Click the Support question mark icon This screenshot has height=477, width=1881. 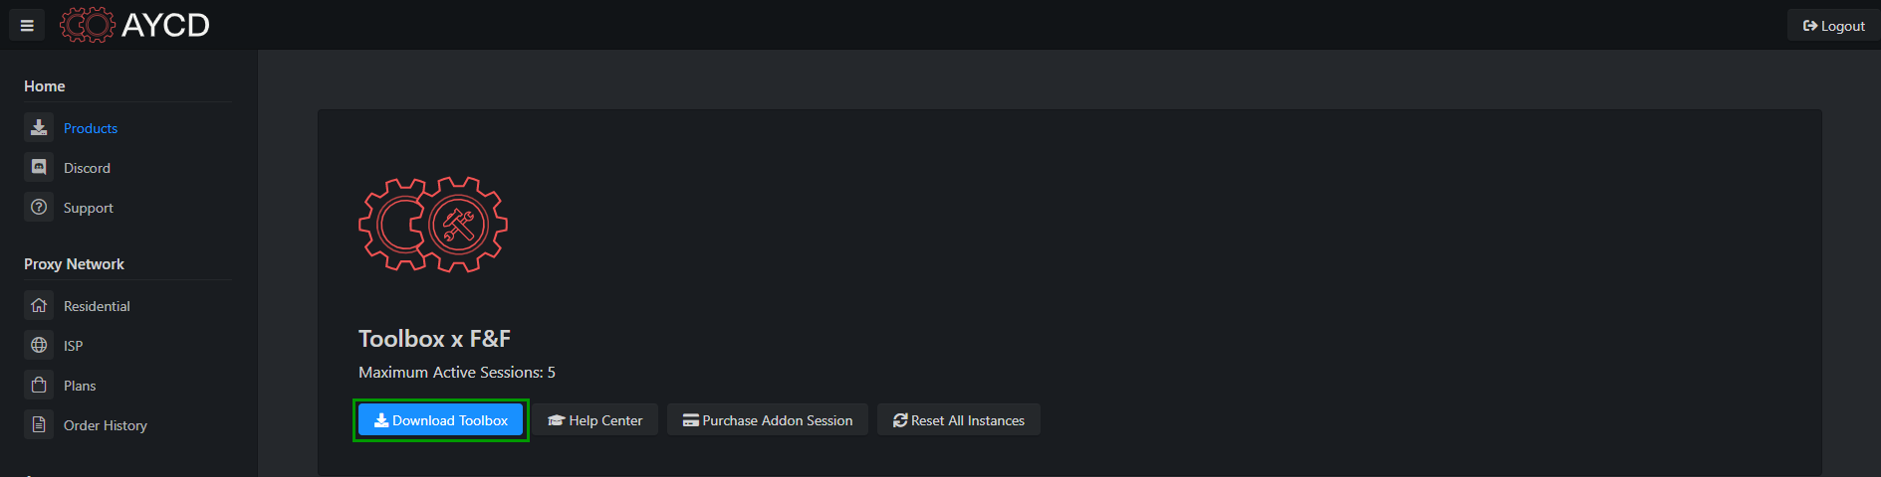coord(39,207)
